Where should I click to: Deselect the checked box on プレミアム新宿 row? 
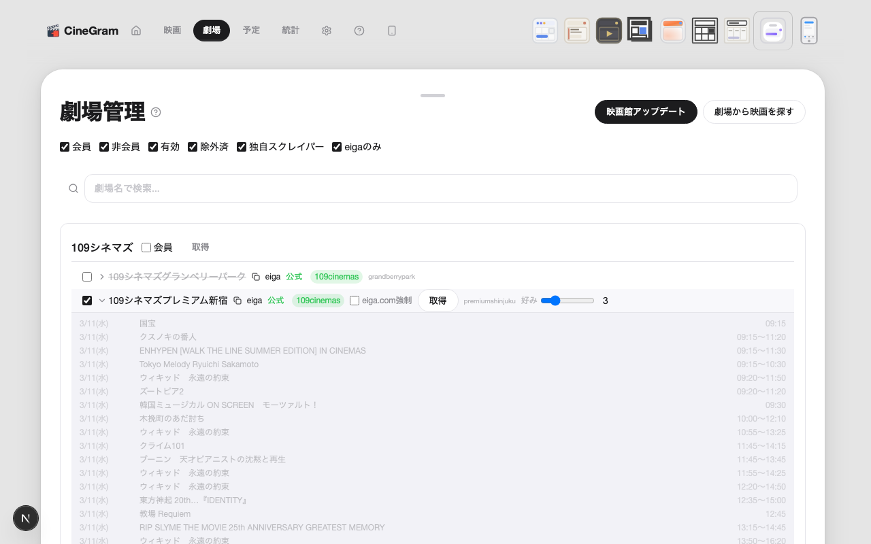tap(86, 300)
